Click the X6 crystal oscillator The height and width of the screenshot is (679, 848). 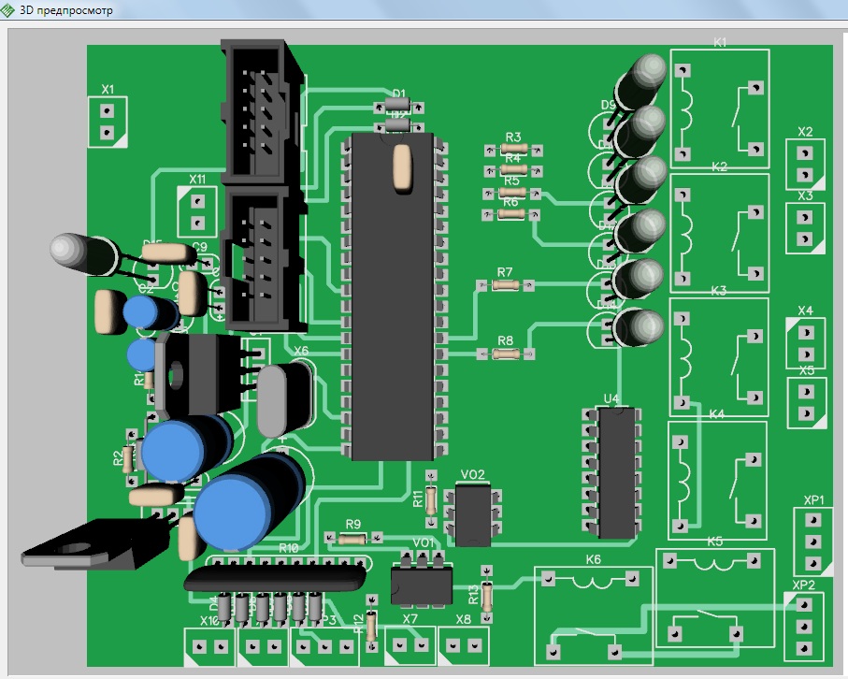[280, 399]
